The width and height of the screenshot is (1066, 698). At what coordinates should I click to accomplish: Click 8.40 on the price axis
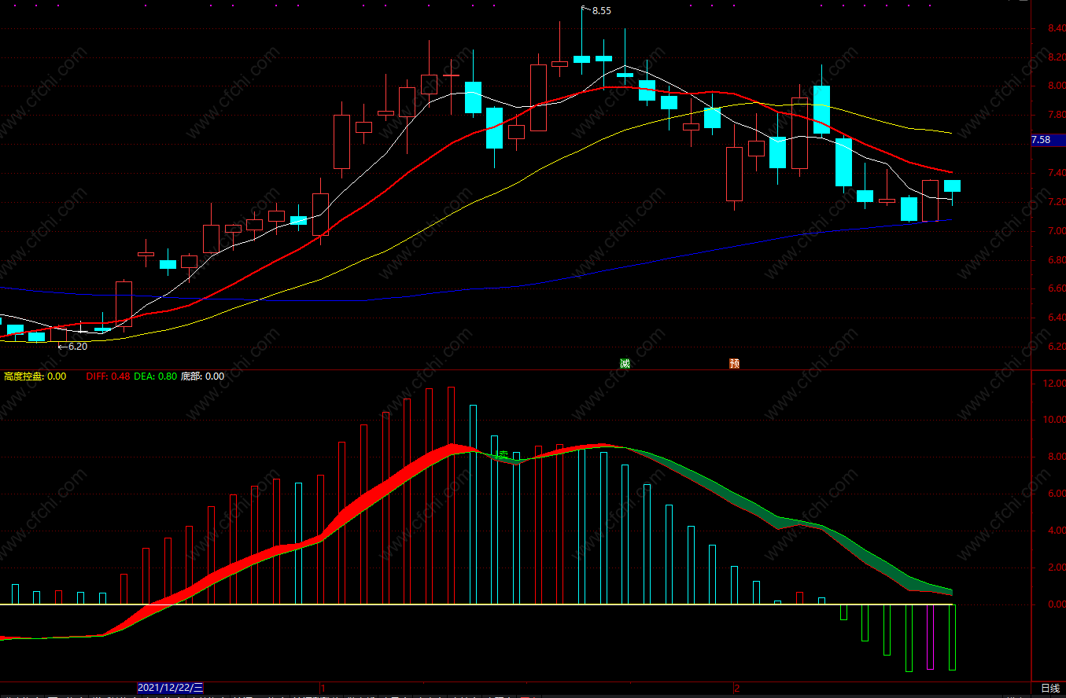point(1057,28)
